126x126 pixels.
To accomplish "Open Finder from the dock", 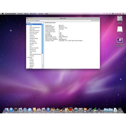I will pos(7,110).
